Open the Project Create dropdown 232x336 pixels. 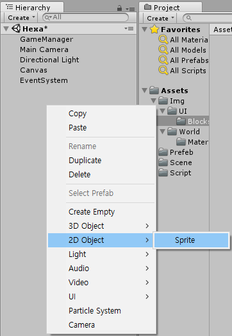coord(160,18)
